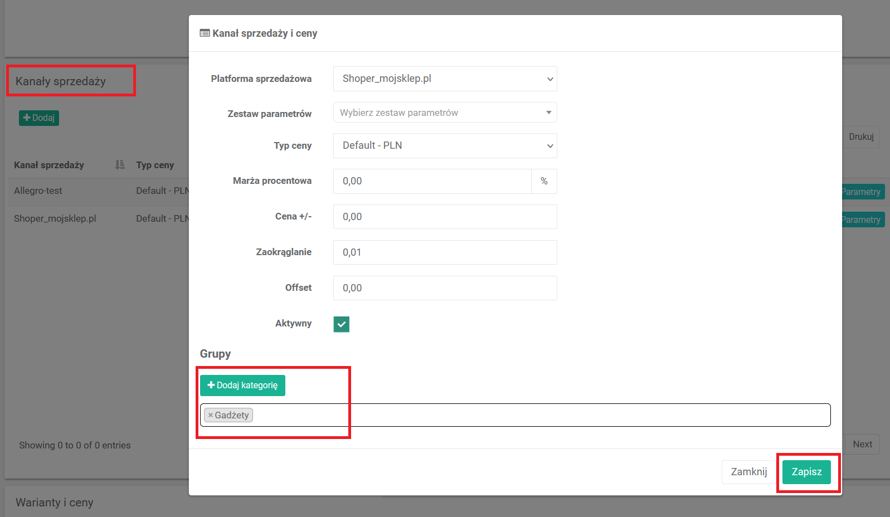This screenshot has height=517, width=890.
Task: Click the Kanały sprzedaży section heading
Action: pyautogui.click(x=61, y=81)
